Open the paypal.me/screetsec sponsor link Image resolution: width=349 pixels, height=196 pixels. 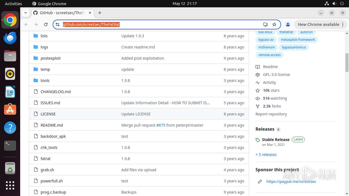point(291,182)
